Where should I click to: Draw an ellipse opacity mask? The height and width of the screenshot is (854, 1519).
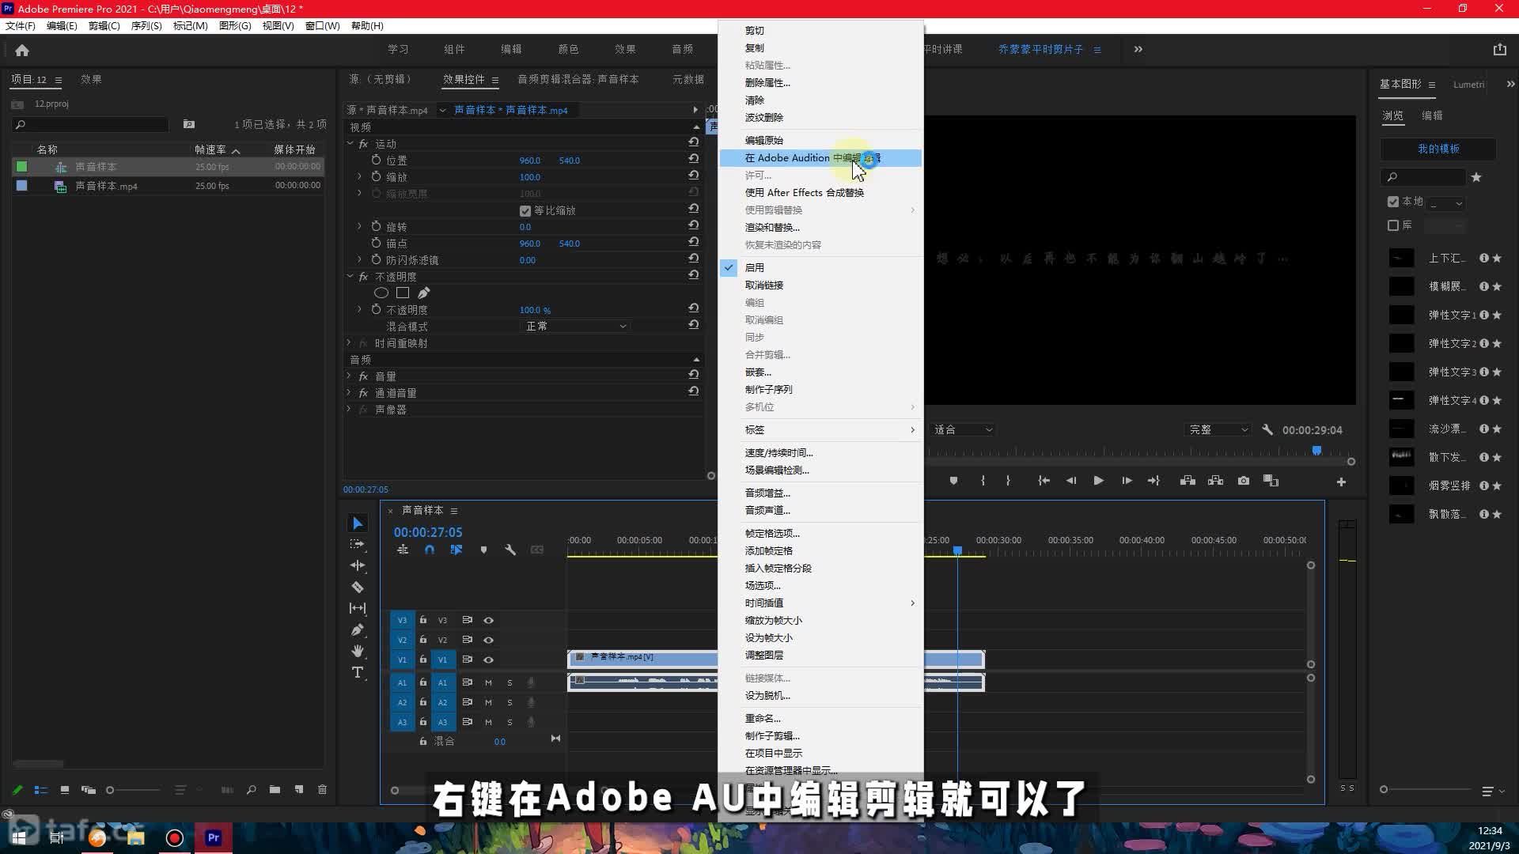(x=381, y=293)
